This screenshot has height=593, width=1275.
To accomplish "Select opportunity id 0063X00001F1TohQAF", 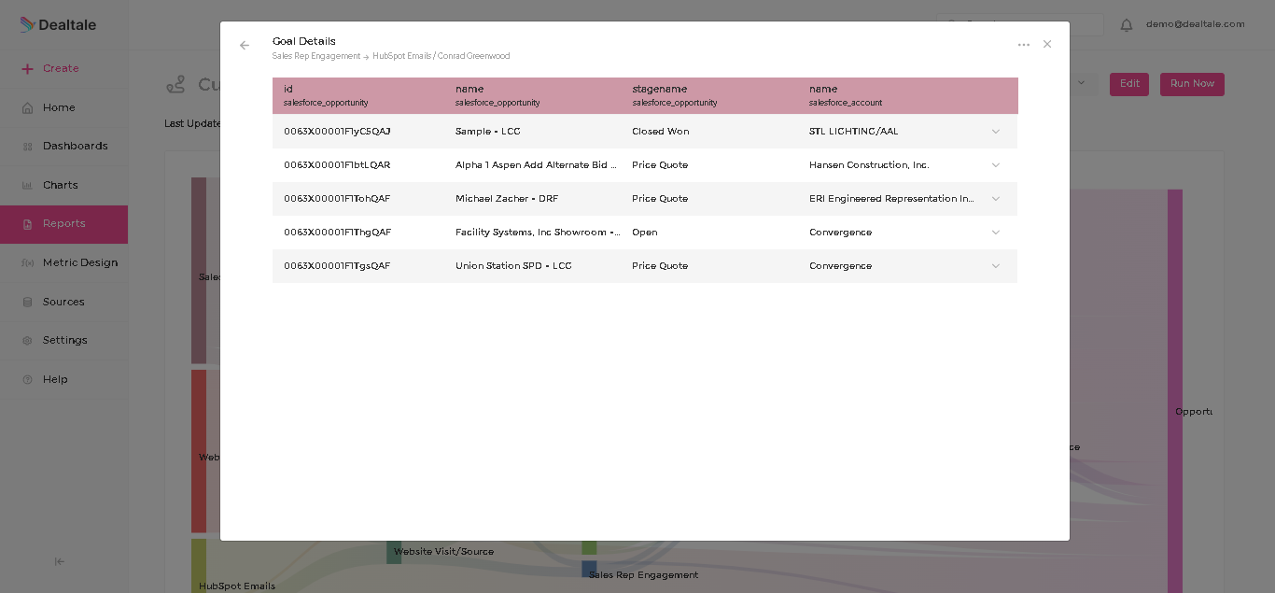I will tap(337, 199).
